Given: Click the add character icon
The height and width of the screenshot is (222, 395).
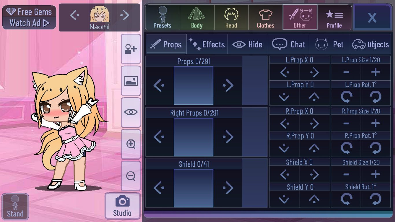Looking at the screenshot, I should [x=131, y=49].
